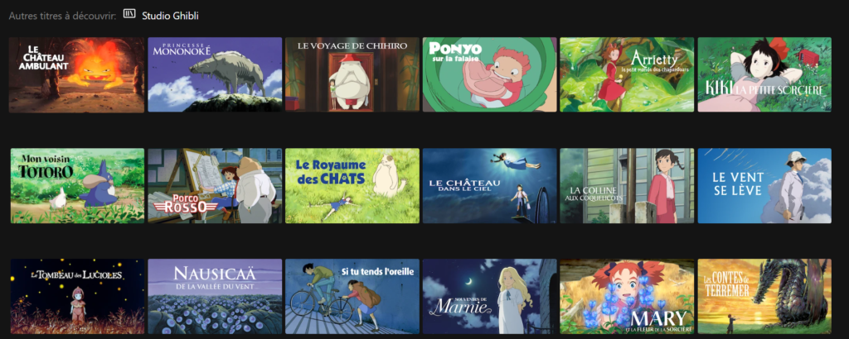Image resolution: width=849 pixels, height=339 pixels.
Task: Select Les Contes de Terremer
Action: [x=764, y=296]
